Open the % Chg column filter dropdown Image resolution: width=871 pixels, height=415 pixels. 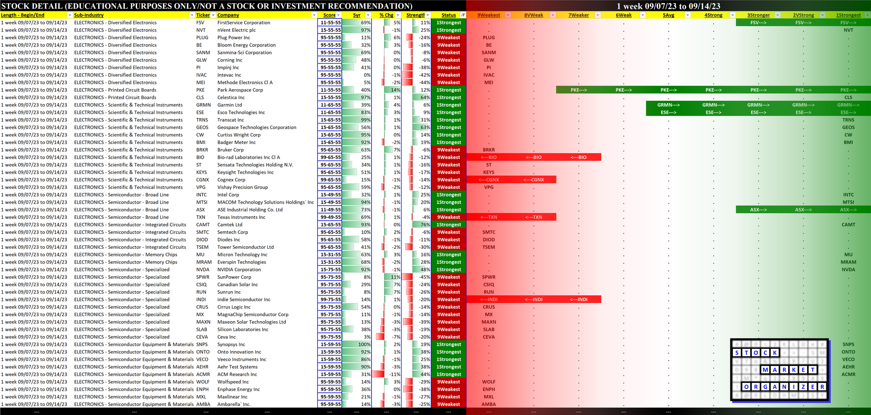coord(398,15)
